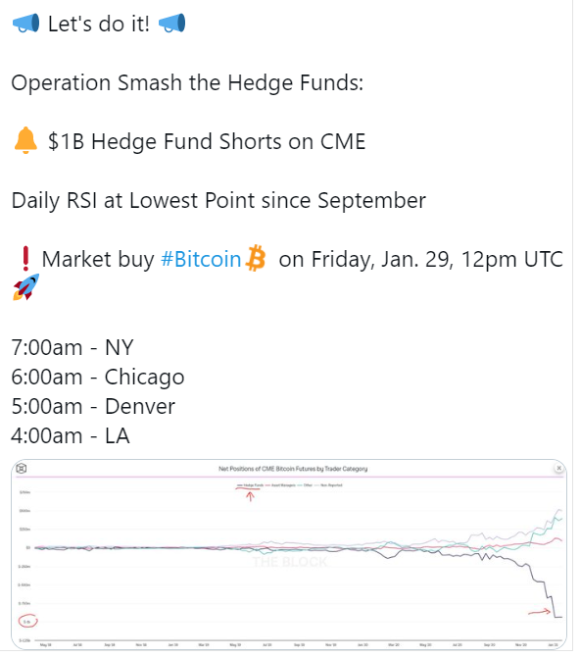Click the rocket emoji
Viewport: 580px width, 658px height.
coord(26,287)
